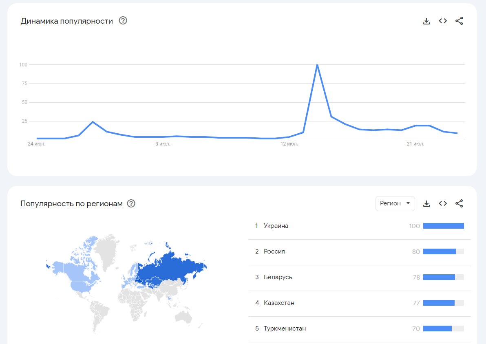
Task: Open the Регион dropdown
Action: (x=395, y=203)
